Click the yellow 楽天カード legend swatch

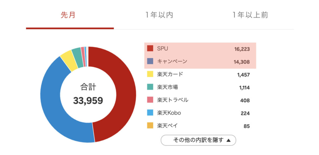click(150, 74)
